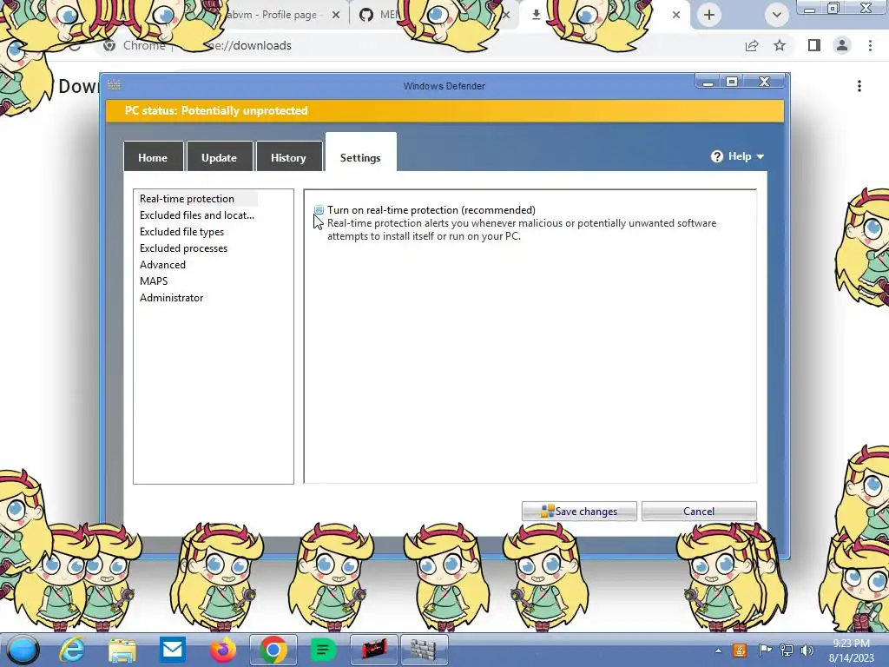Select Excluded processes category

tap(183, 248)
